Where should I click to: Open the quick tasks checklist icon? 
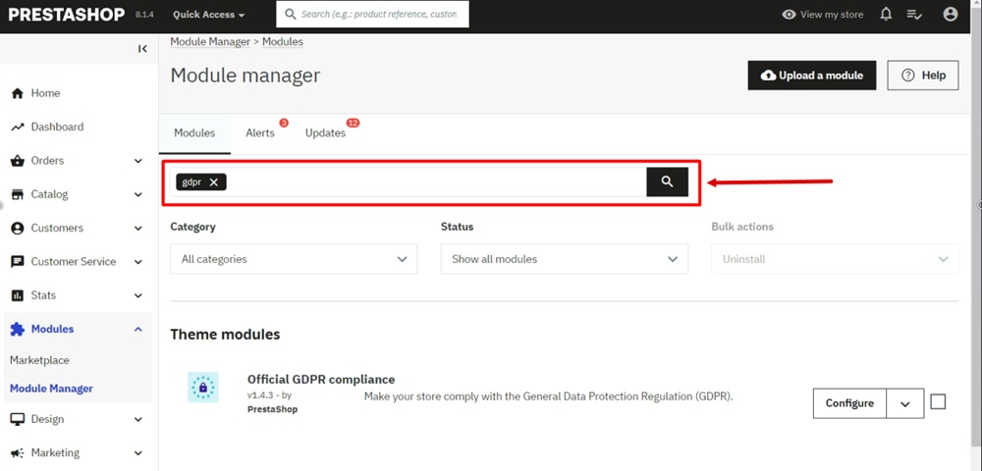tap(914, 15)
